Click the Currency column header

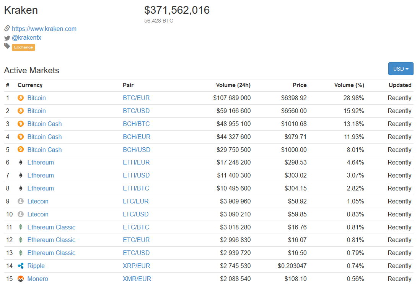coord(30,85)
